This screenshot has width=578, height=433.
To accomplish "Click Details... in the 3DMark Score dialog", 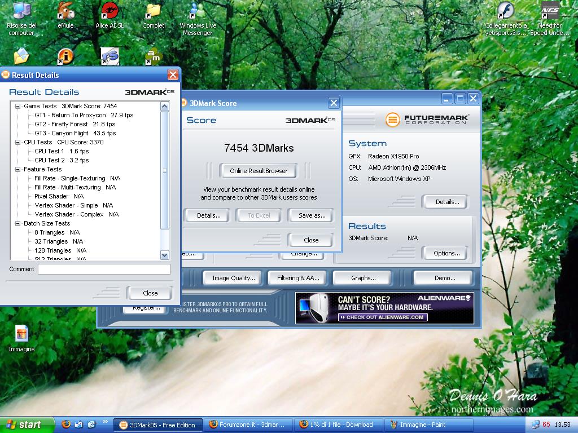I will [208, 215].
